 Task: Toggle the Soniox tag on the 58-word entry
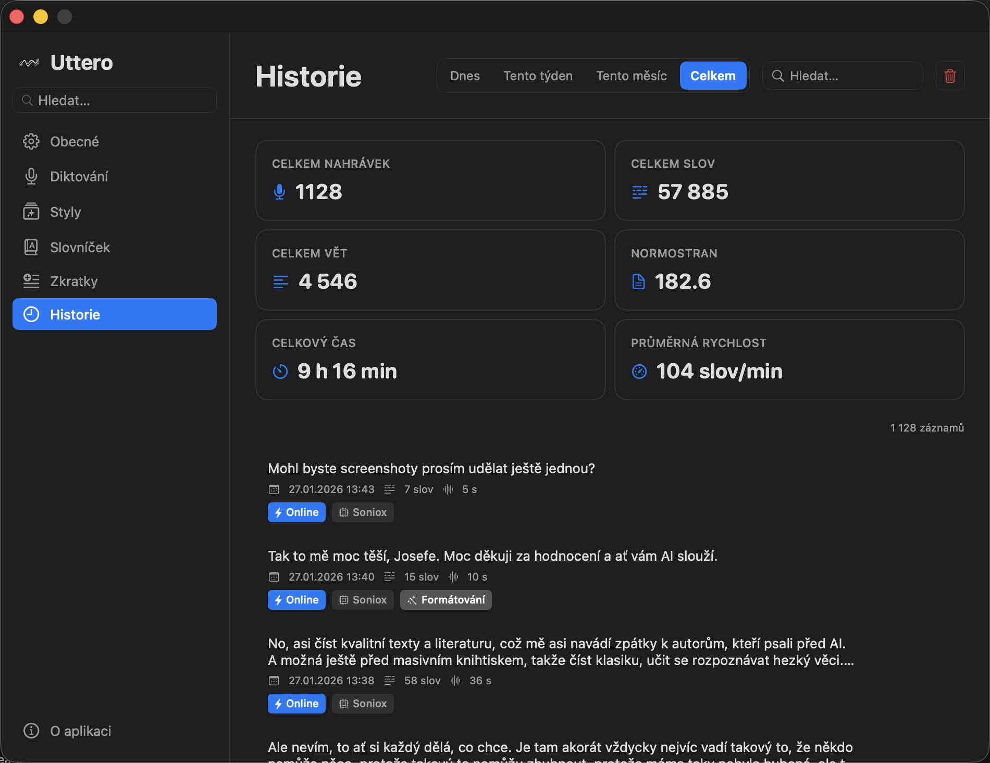tap(363, 703)
